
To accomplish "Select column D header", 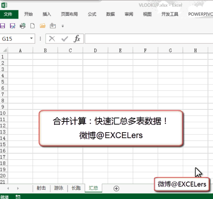I will [x=95, y=50].
